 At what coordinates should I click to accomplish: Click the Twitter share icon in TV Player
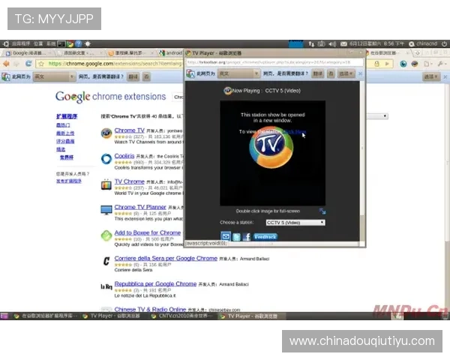tap(236, 237)
